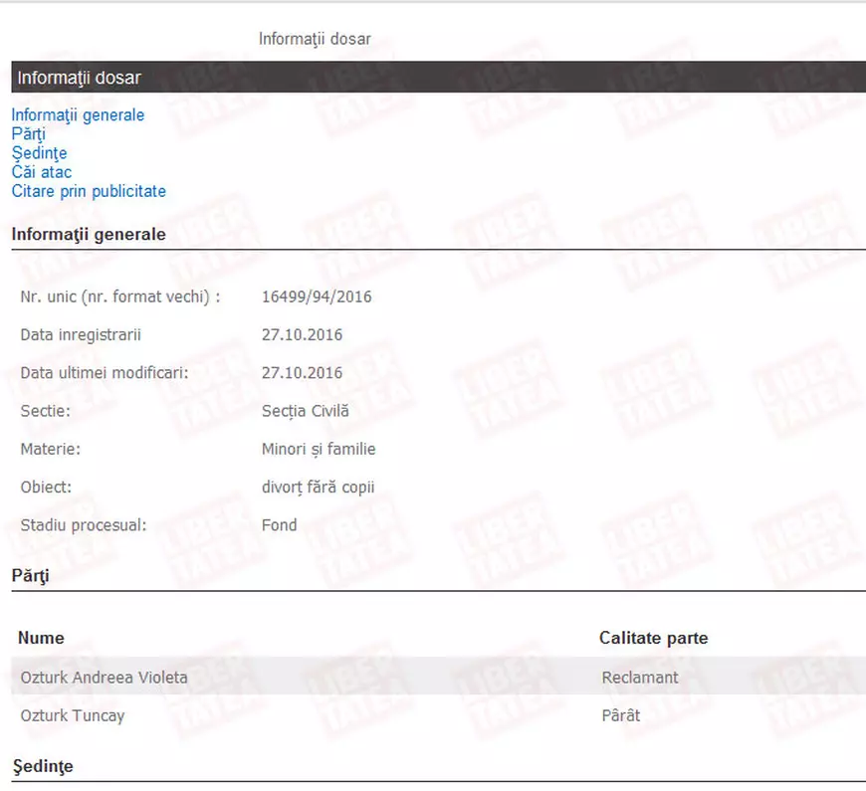Click the Reclamant cell in the table
The width and height of the screenshot is (866, 791).
coord(639,678)
